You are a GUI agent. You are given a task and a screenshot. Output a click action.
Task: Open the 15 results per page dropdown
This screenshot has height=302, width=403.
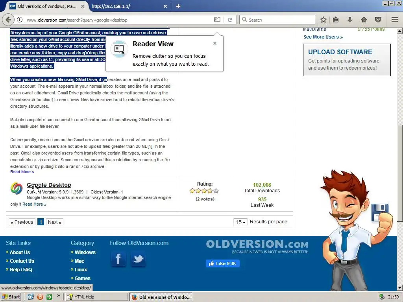(x=240, y=222)
